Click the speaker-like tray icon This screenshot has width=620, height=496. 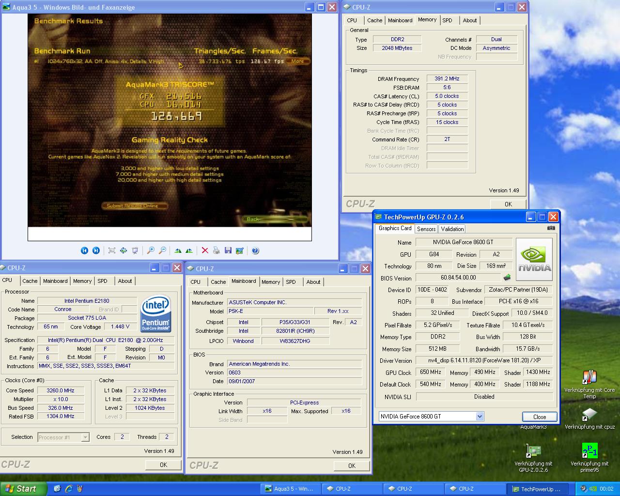point(584,489)
